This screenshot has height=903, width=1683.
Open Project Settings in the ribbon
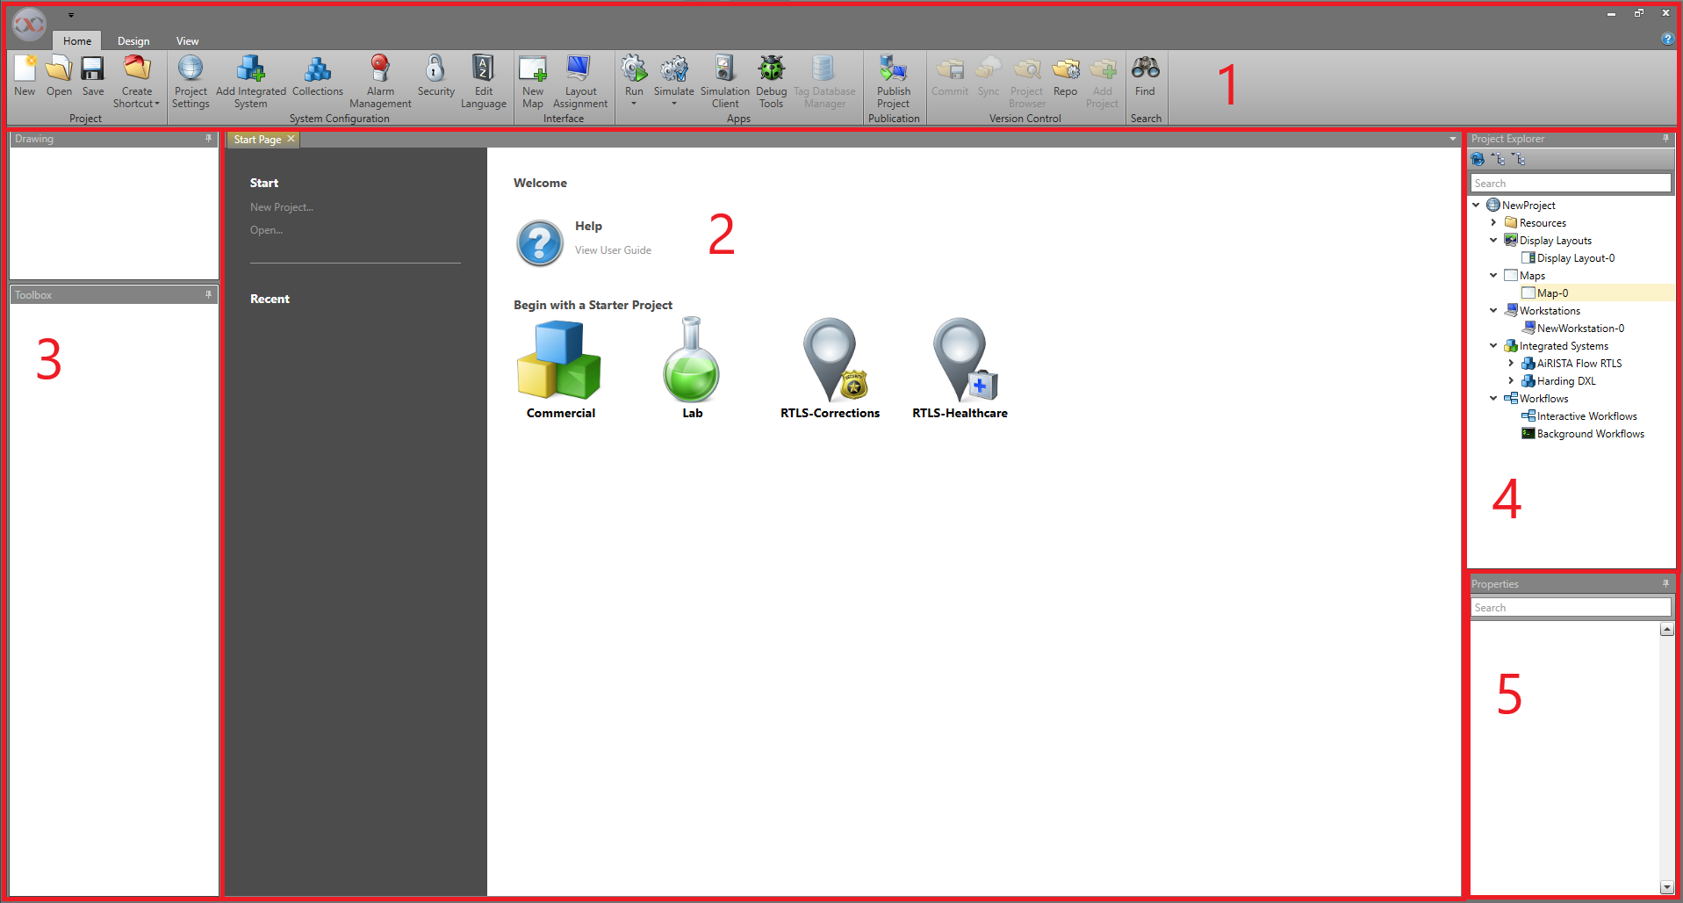tap(191, 69)
